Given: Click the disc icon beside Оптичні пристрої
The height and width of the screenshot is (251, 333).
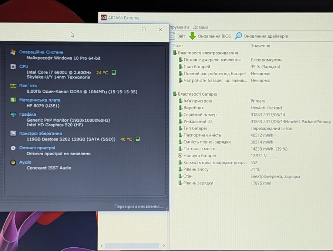Looking at the screenshot, I should [13, 148].
